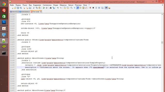Close the active Form.smali tab
The width and height of the screenshot is (165, 92).
[40, 11]
